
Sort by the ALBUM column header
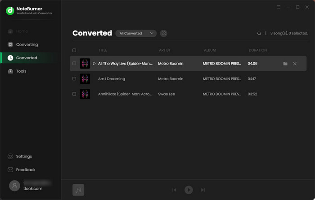[x=210, y=50]
